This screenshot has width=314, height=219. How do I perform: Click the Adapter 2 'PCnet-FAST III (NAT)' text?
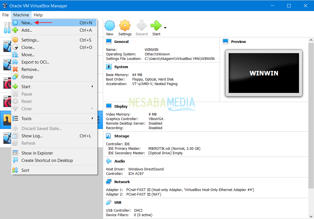click(144, 194)
